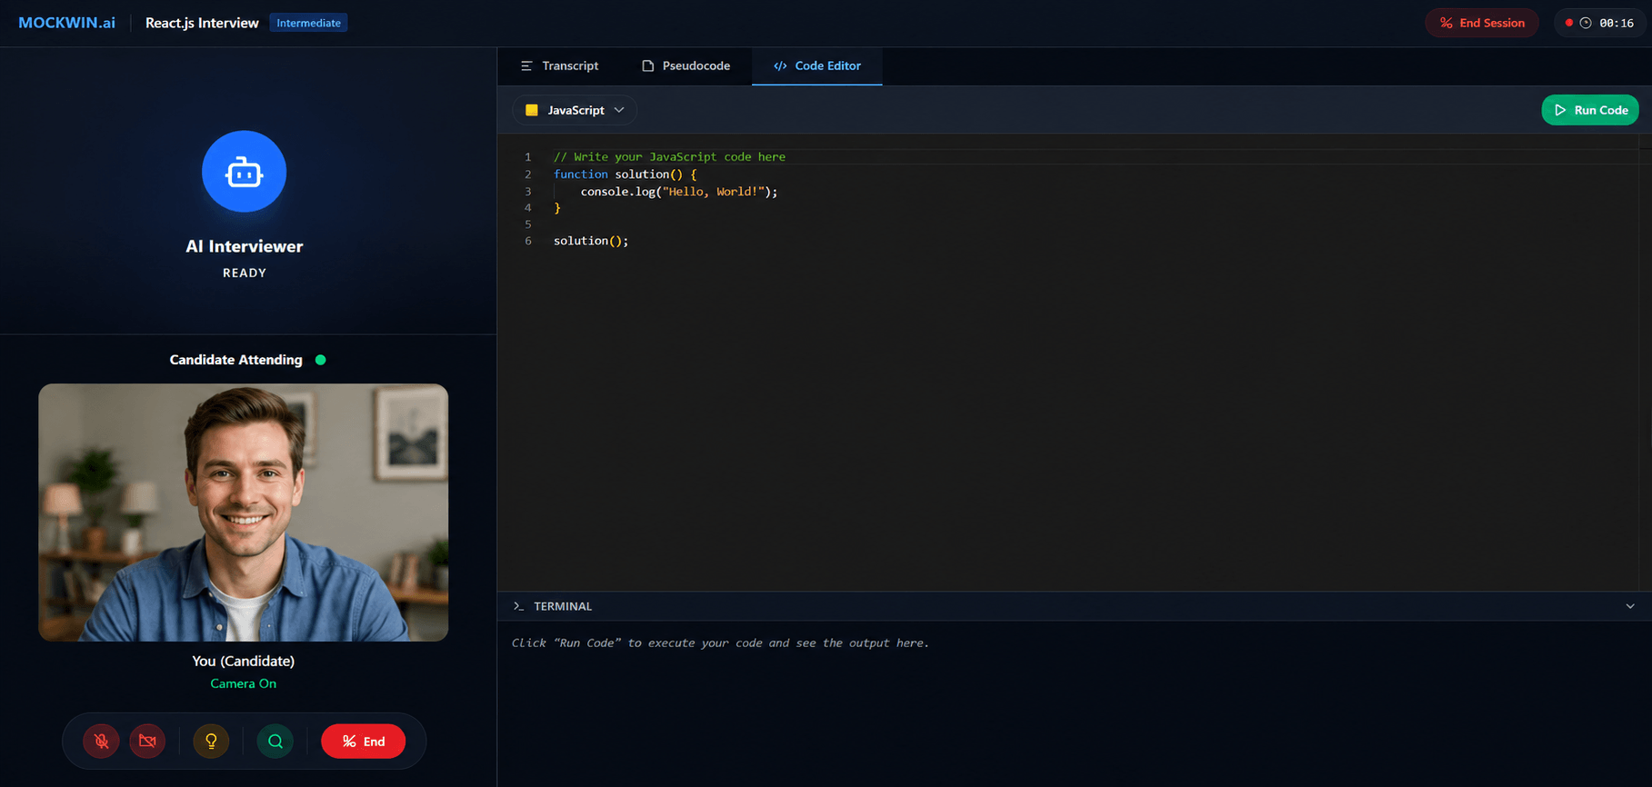Click the yellow JavaScript language icon

point(532,110)
